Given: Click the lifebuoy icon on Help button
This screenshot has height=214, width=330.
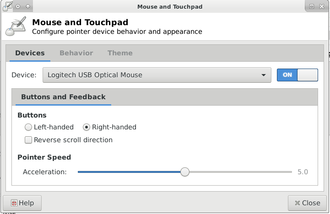Looking at the screenshot, I should 14,203.
